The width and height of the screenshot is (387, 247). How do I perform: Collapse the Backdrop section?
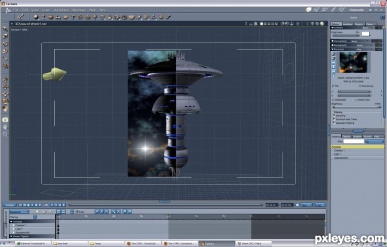[x=332, y=50]
